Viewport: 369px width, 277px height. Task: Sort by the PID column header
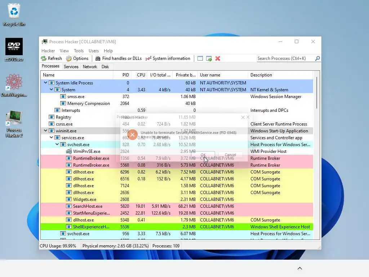(122, 75)
